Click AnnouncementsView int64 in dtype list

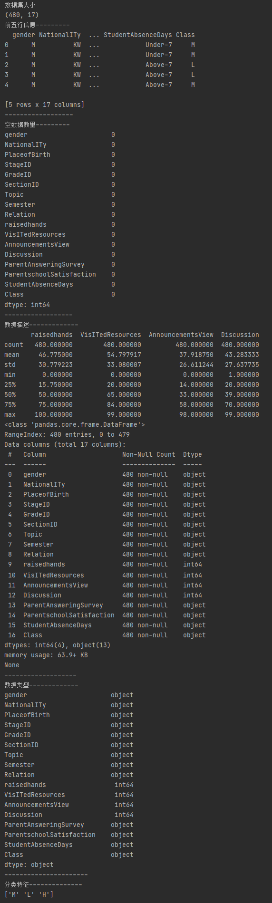click(69, 805)
